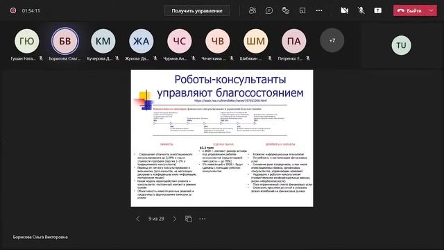Open the slide options ellipsis below the slide

click(203, 219)
